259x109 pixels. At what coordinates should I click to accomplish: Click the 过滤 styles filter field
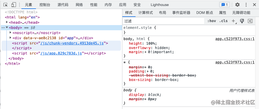(x=164, y=21)
